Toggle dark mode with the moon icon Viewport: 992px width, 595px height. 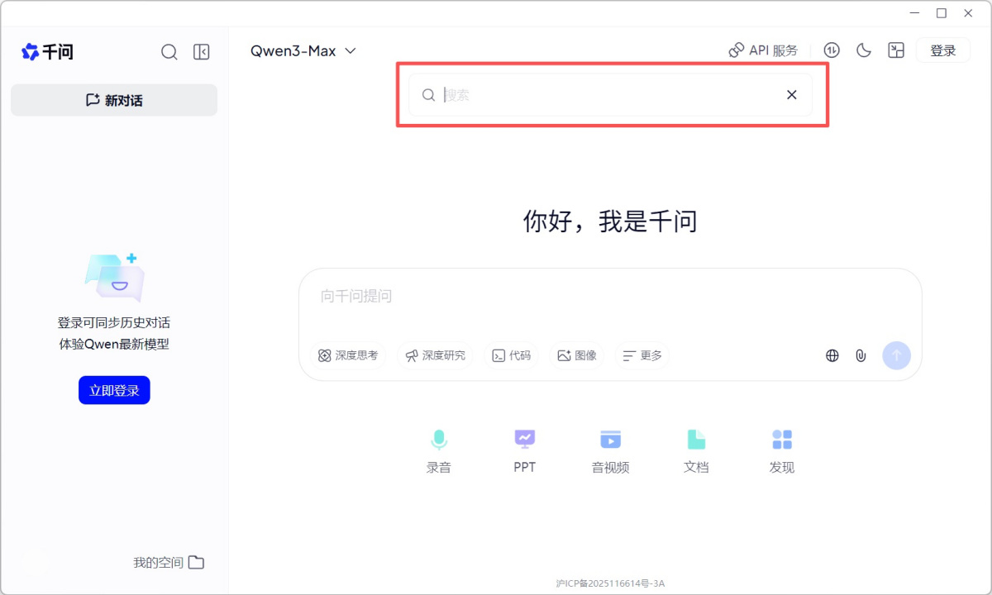pyautogui.click(x=864, y=50)
